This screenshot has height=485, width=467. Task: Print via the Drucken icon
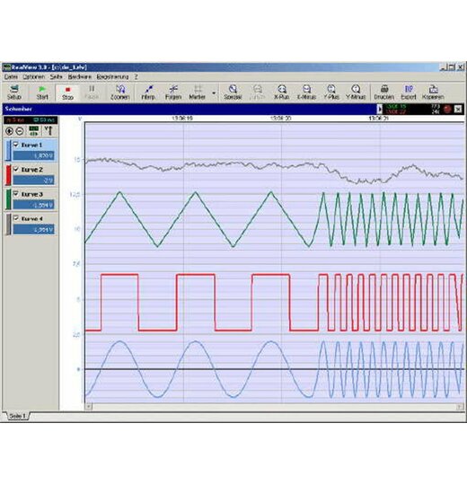tap(384, 93)
